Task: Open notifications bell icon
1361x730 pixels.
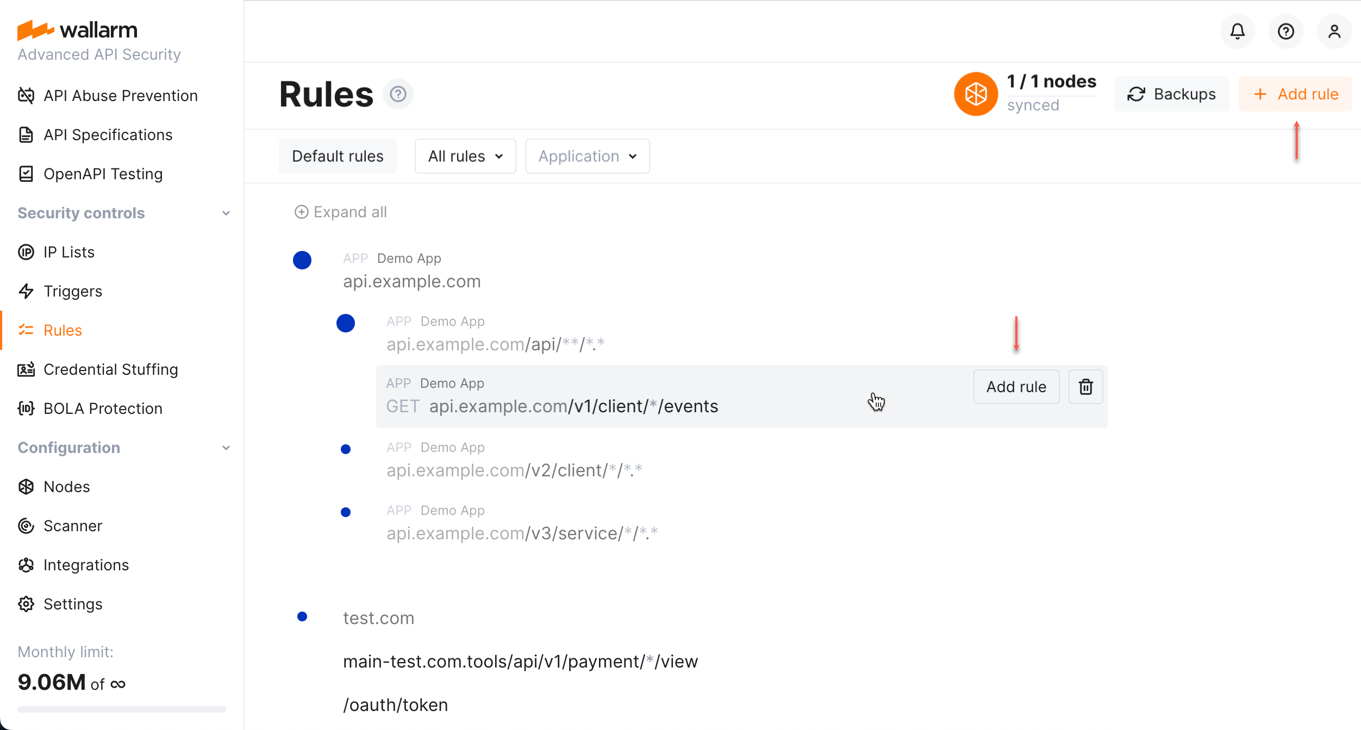Action: 1237,32
